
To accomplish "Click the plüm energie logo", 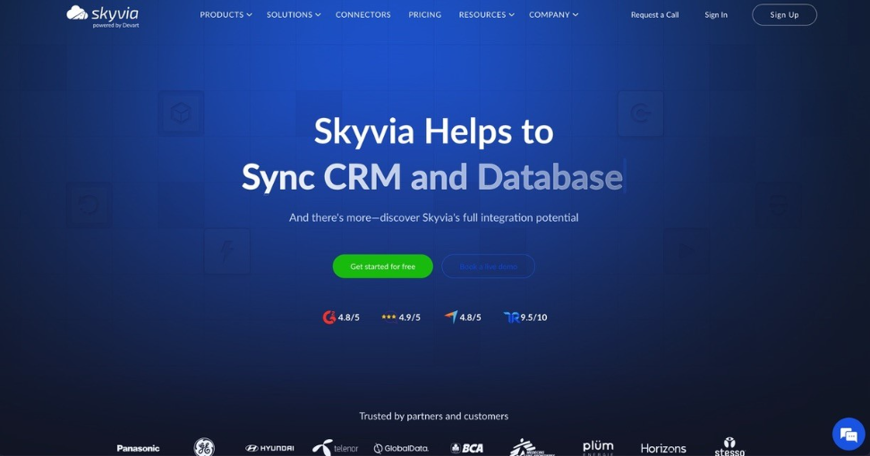I will click(x=598, y=448).
